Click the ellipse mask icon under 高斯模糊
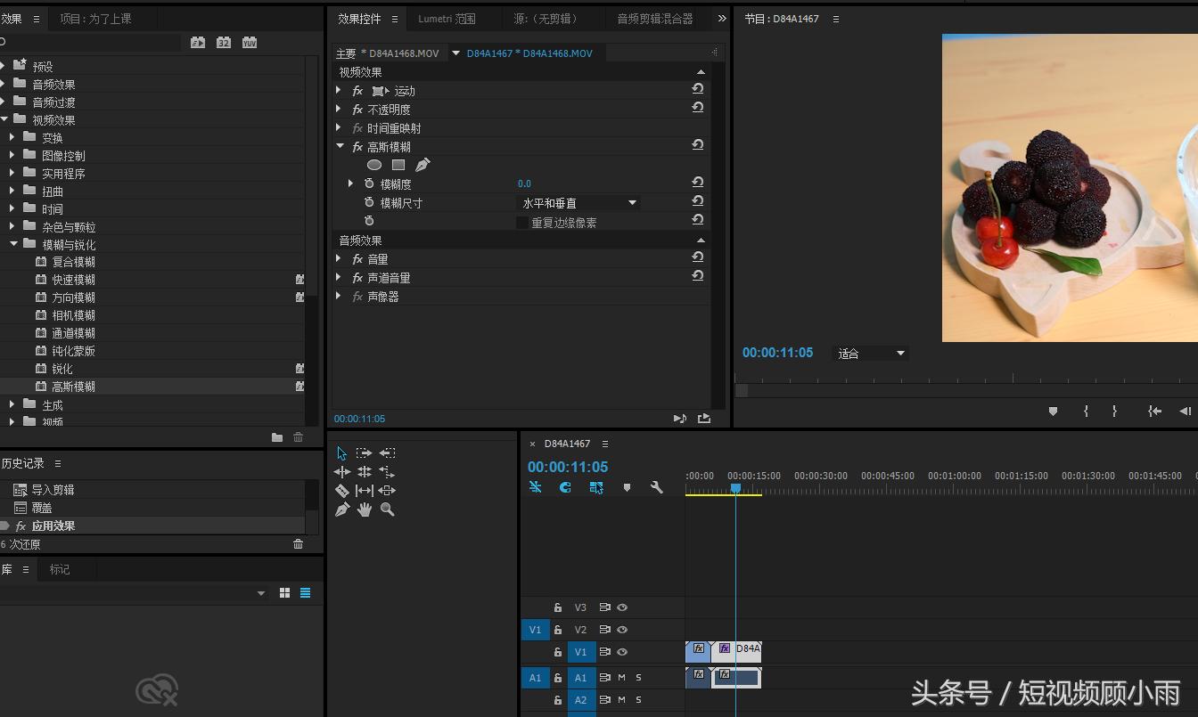This screenshot has height=717, width=1198. click(x=374, y=165)
